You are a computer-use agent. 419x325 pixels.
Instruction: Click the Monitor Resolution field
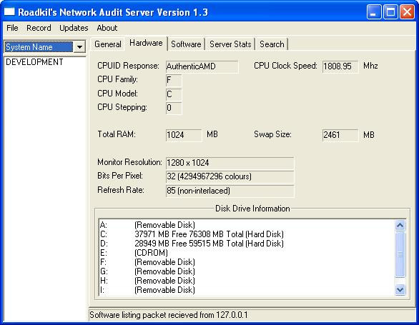(230, 163)
